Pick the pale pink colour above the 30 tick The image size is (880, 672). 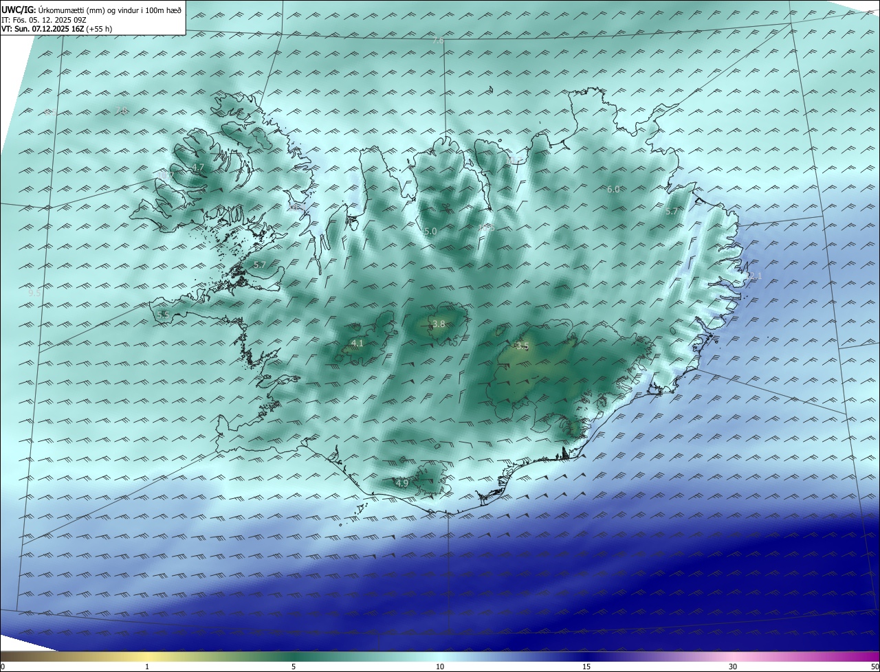733,656
